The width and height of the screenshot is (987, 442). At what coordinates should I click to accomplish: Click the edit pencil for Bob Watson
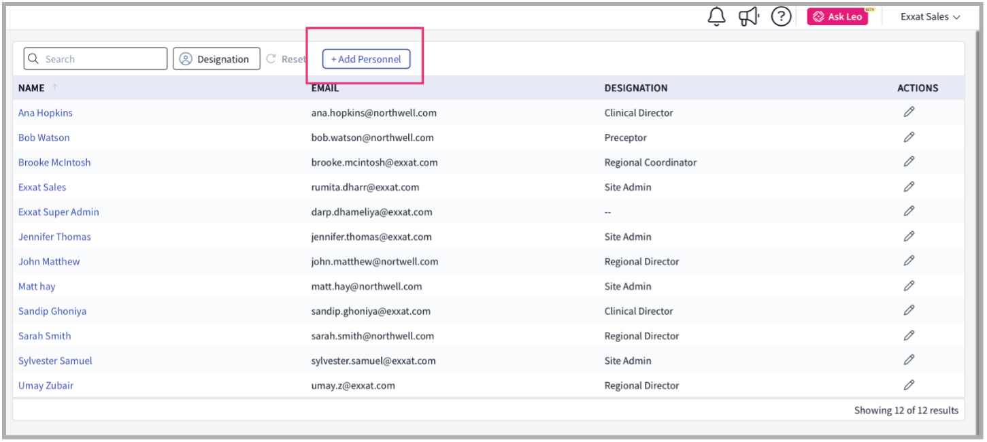909,136
